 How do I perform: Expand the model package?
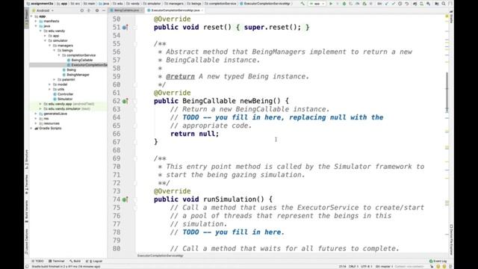point(50,84)
